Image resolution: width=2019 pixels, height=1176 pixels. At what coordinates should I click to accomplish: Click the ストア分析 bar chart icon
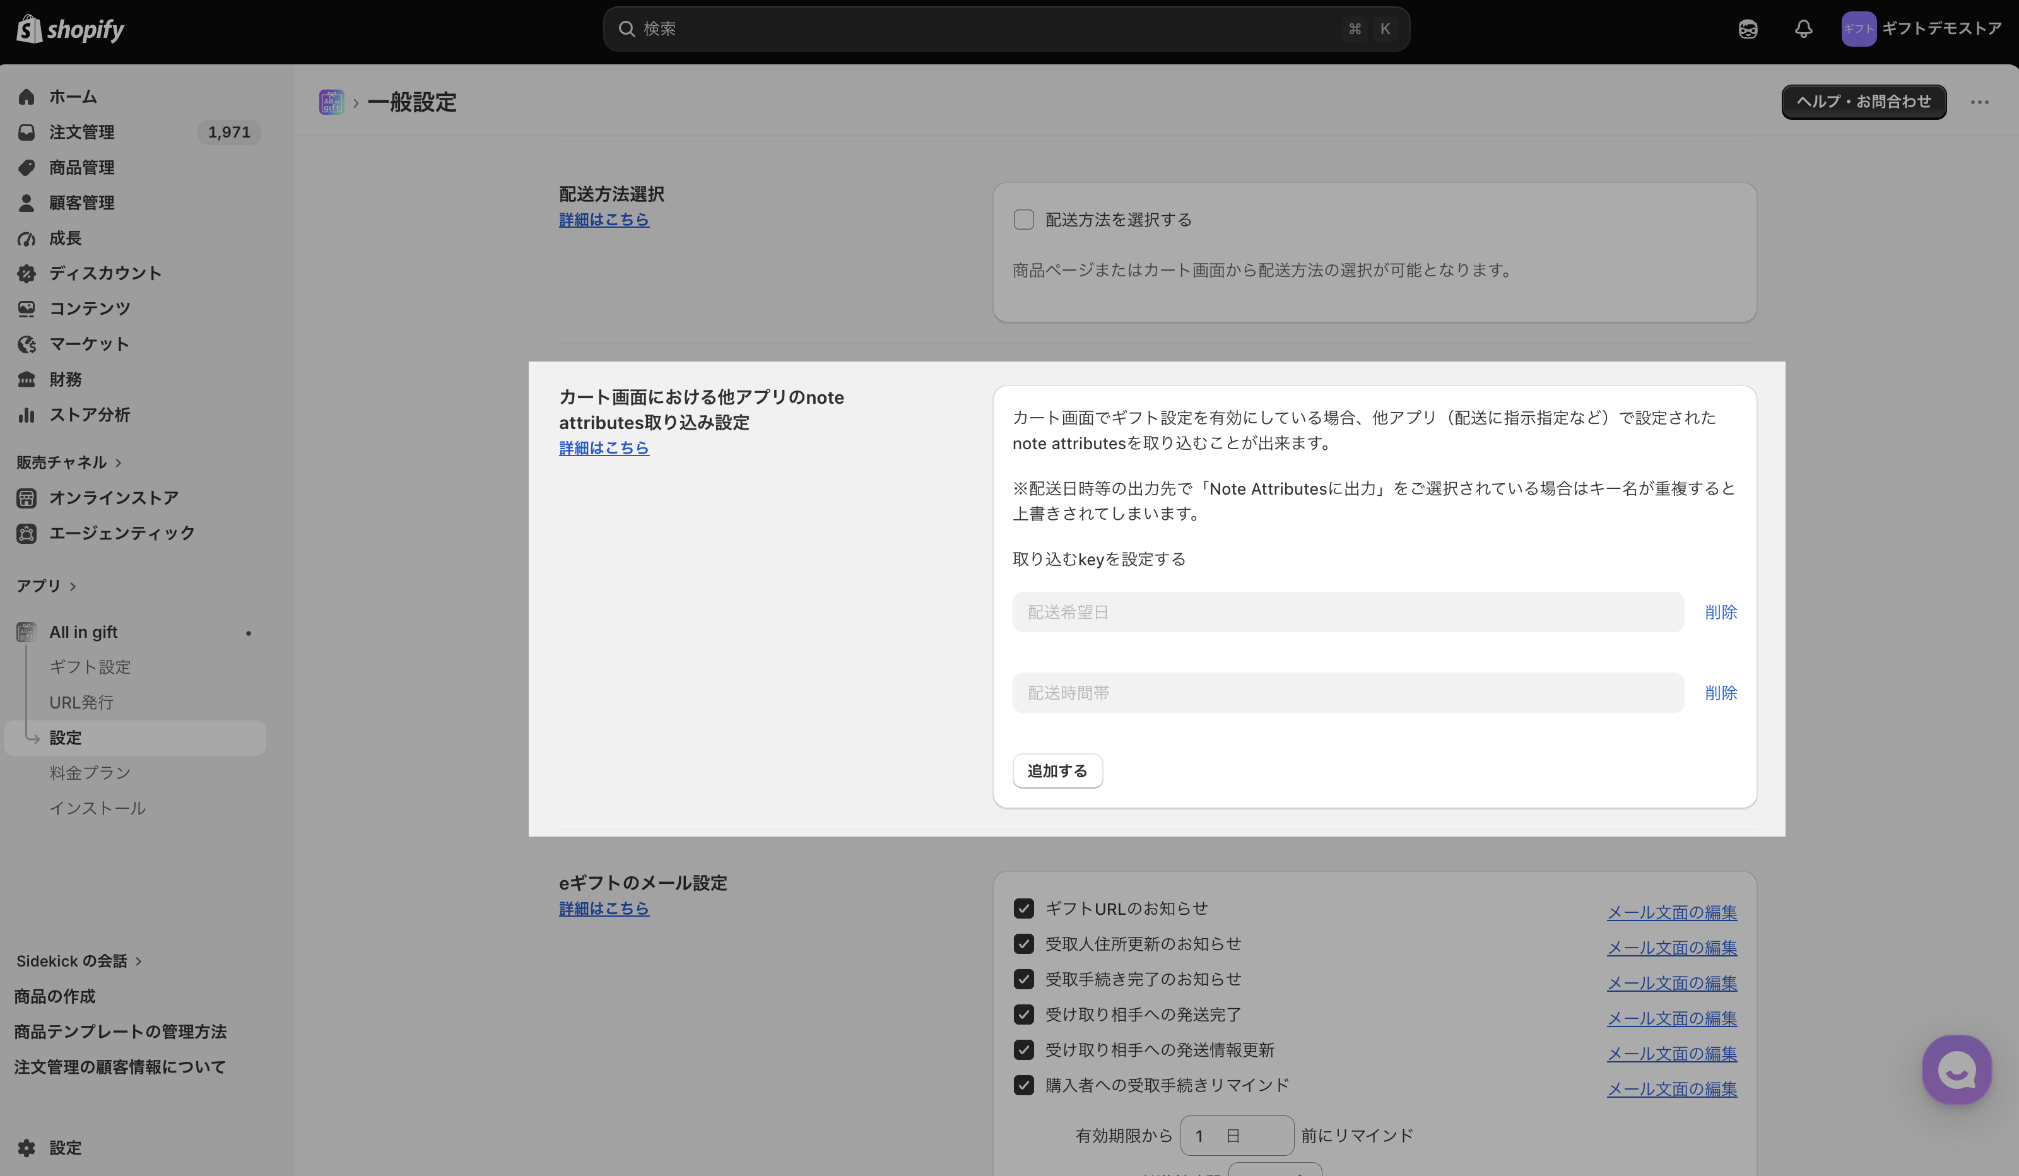pos(26,414)
